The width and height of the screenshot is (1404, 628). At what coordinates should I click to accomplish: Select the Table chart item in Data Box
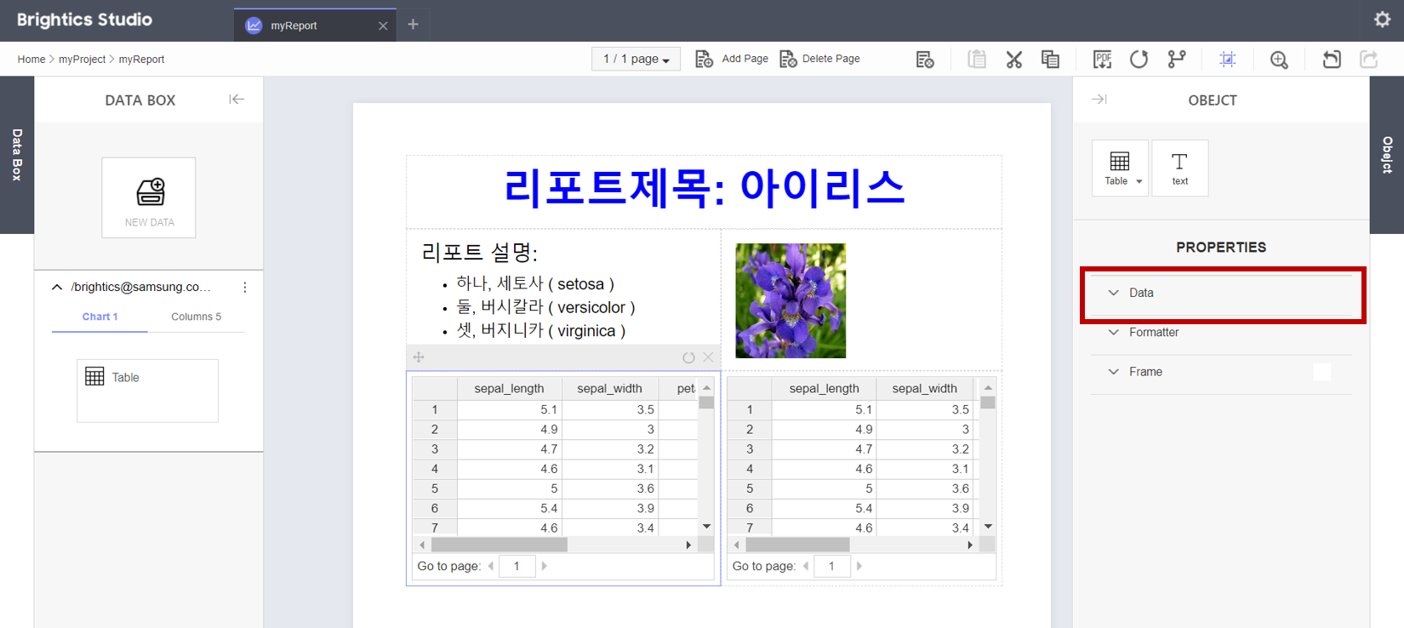tap(147, 391)
